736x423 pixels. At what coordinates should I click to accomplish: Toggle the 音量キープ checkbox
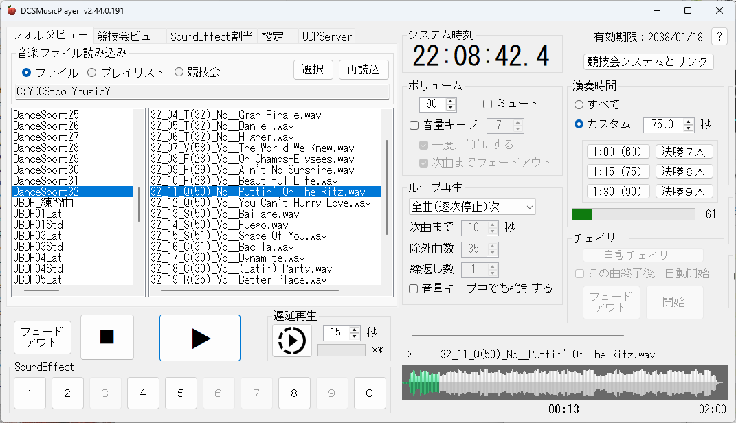(414, 125)
